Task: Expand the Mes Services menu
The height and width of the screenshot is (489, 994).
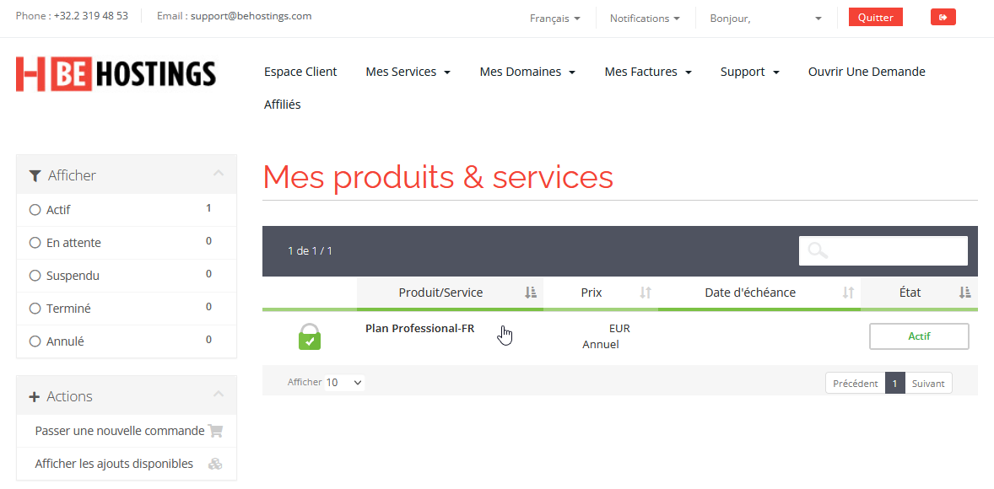Action: [408, 73]
